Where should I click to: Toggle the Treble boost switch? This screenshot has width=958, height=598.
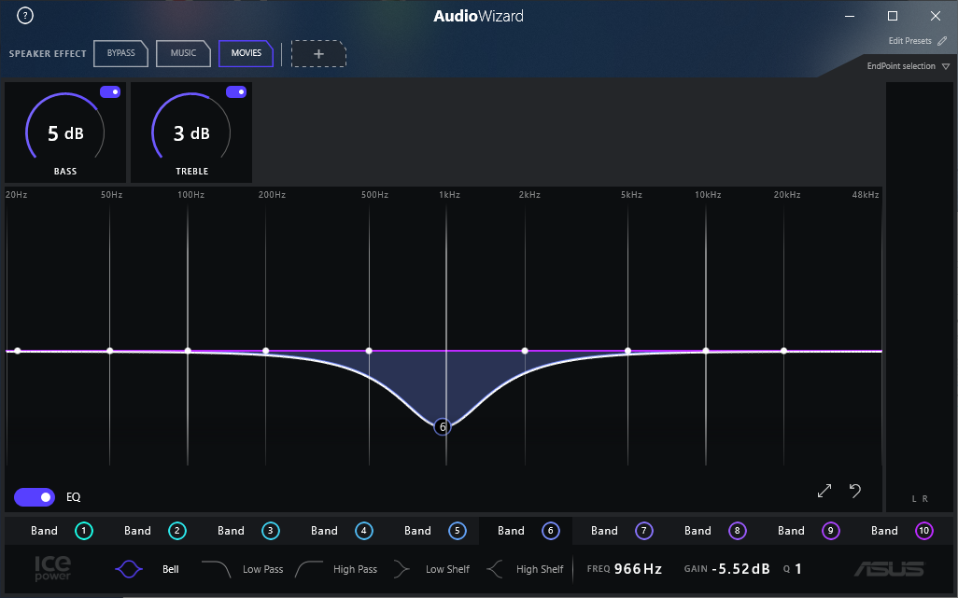coord(236,91)
